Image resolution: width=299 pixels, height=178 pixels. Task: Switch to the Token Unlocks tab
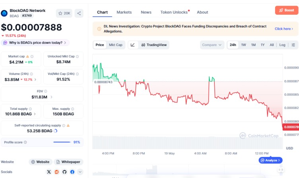click(x=174, y=12)
